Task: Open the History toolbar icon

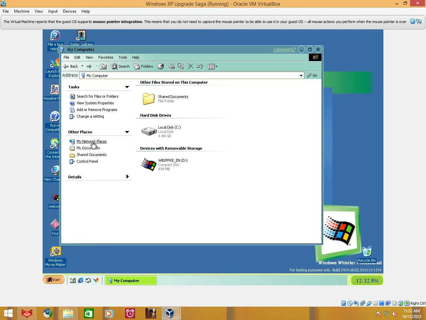Action: click(x=160, y=66)
